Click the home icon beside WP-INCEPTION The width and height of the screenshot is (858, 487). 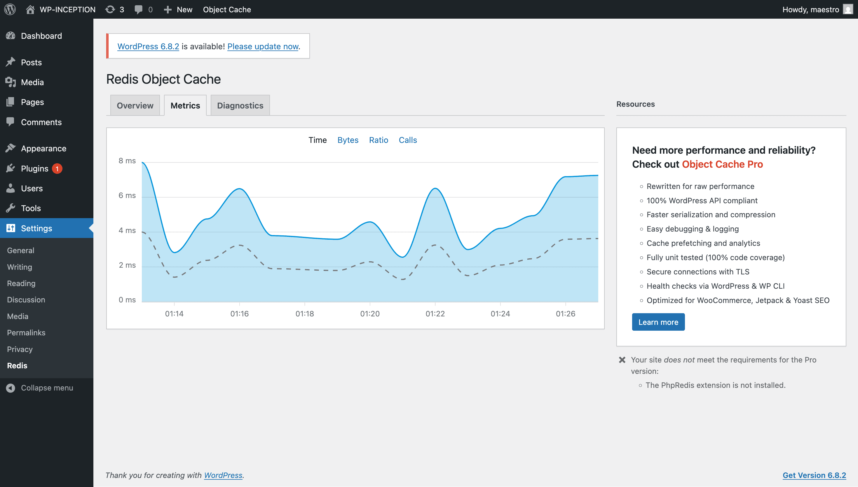click(30, 9)
